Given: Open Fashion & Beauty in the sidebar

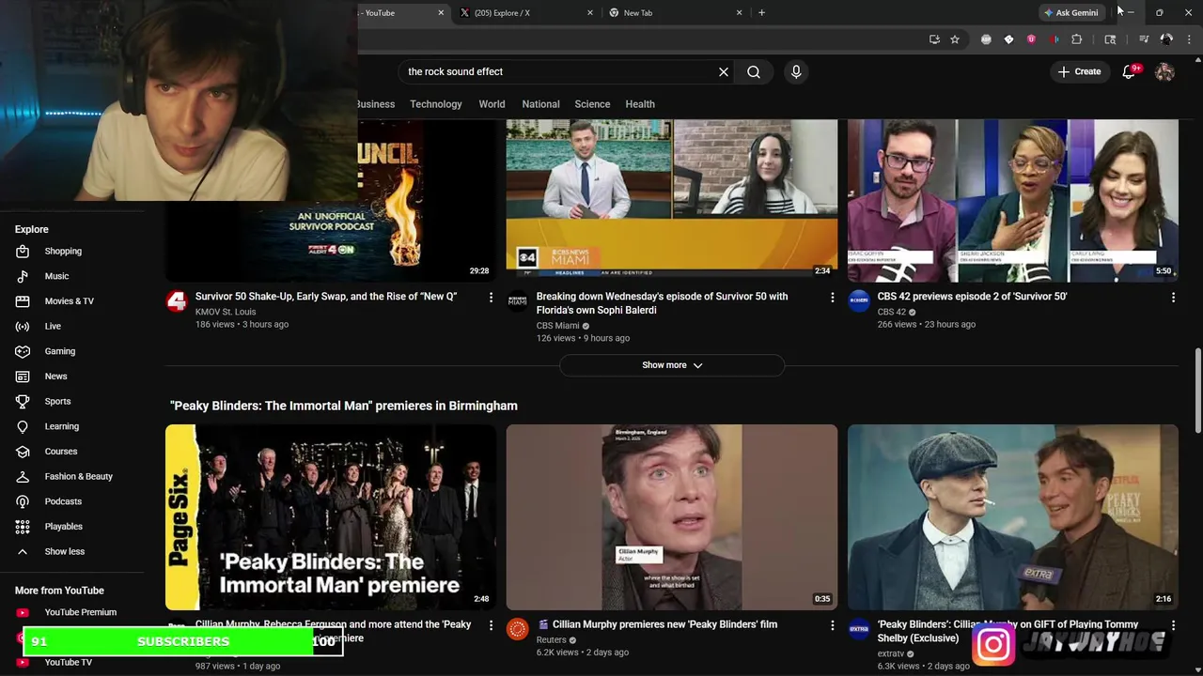Looking at the screenshot, I should 72,476.
